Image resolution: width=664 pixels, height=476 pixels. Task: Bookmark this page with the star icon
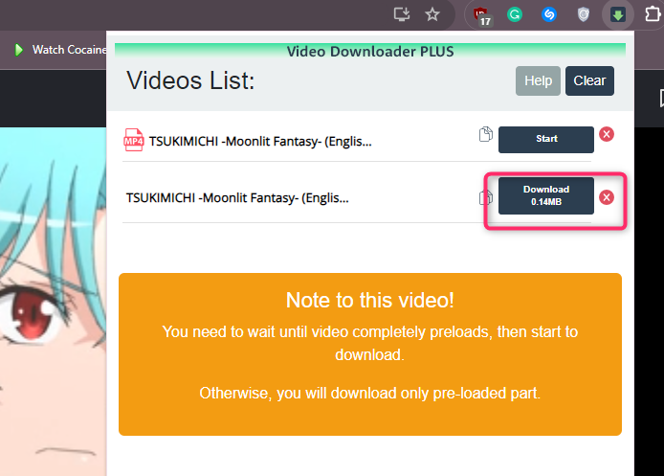(x=432, y=14)
